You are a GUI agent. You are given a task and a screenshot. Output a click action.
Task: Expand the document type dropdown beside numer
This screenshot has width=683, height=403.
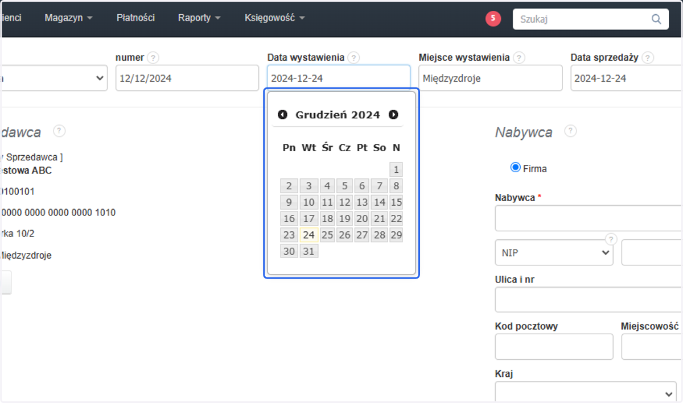54,78
